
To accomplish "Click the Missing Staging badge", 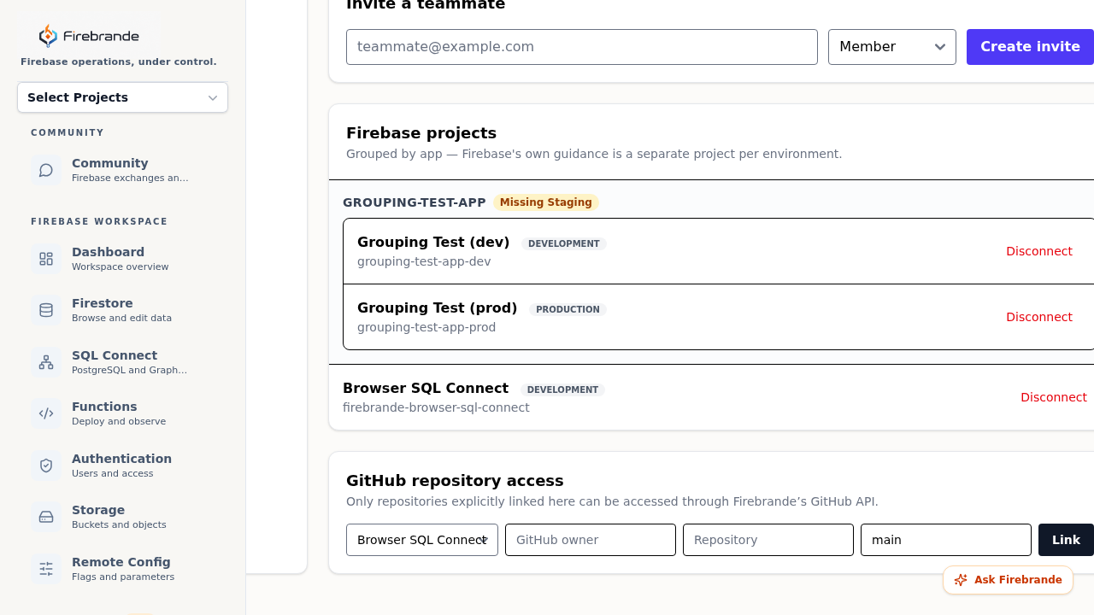I will 546,202.
